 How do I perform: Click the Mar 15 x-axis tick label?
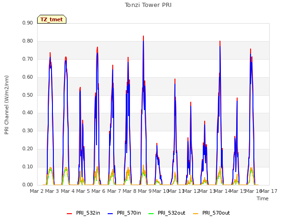click(x=238, y=191)
